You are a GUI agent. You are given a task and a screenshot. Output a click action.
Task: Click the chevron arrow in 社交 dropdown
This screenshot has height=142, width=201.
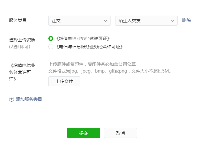pyautogui.click(x=105, y=21)
